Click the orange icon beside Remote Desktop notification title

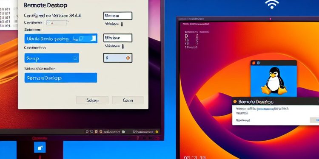[235, 101]
